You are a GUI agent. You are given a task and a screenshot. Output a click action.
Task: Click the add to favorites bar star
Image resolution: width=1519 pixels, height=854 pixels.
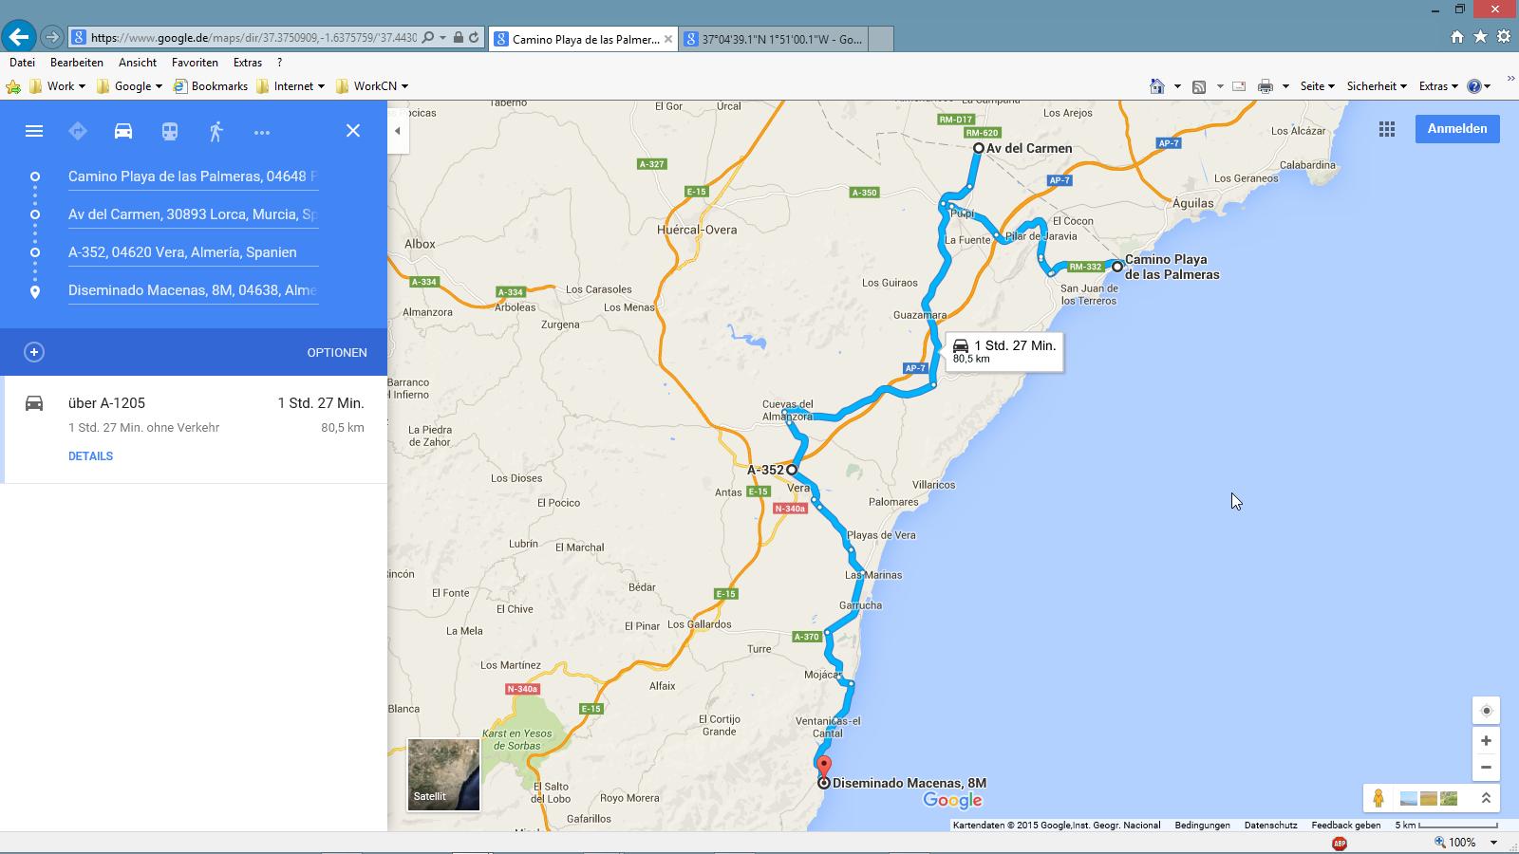[13, 86]
